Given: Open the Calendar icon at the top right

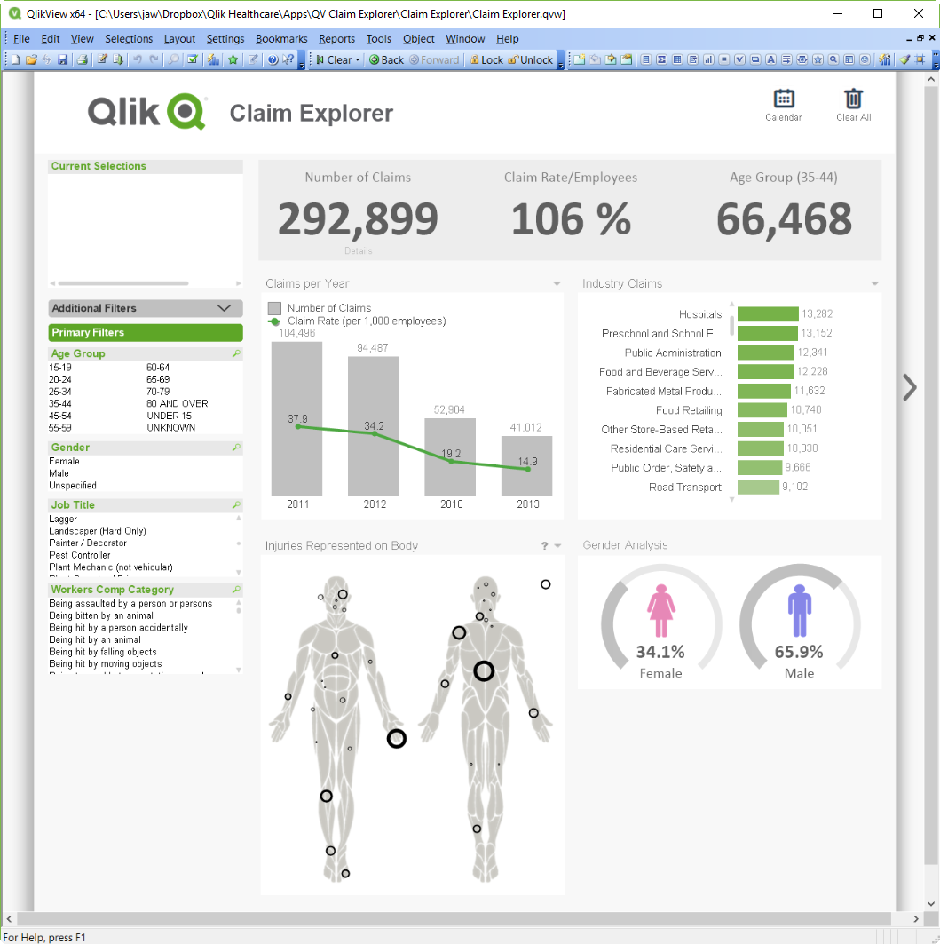Looking at the screenshot, I should [x=783, y=100].
